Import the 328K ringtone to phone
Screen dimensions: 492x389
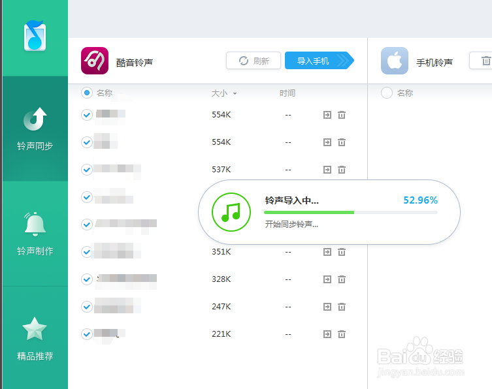click(x=327, y=279)
